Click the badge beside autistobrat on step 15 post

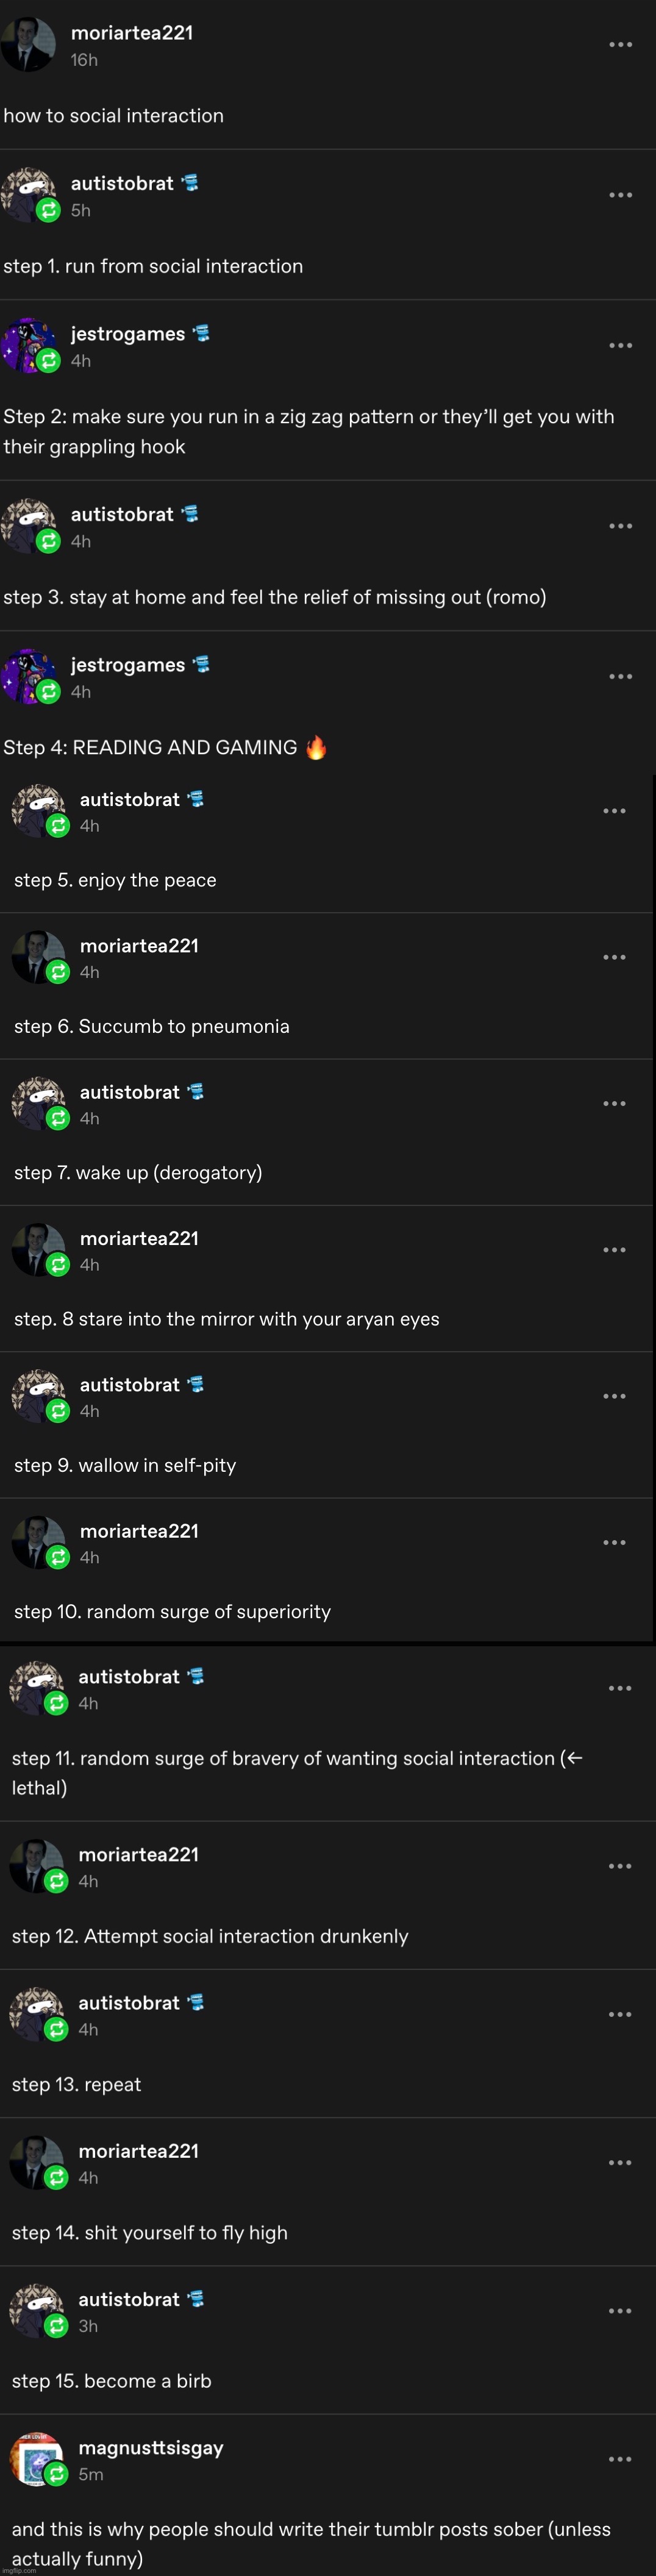196,2299
